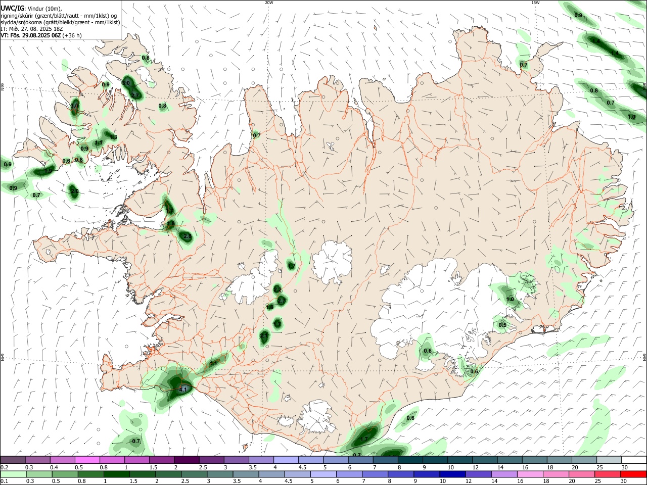Click the 2.8 precipitation value on the map
The image size is (647, 485).
[188, 236]
